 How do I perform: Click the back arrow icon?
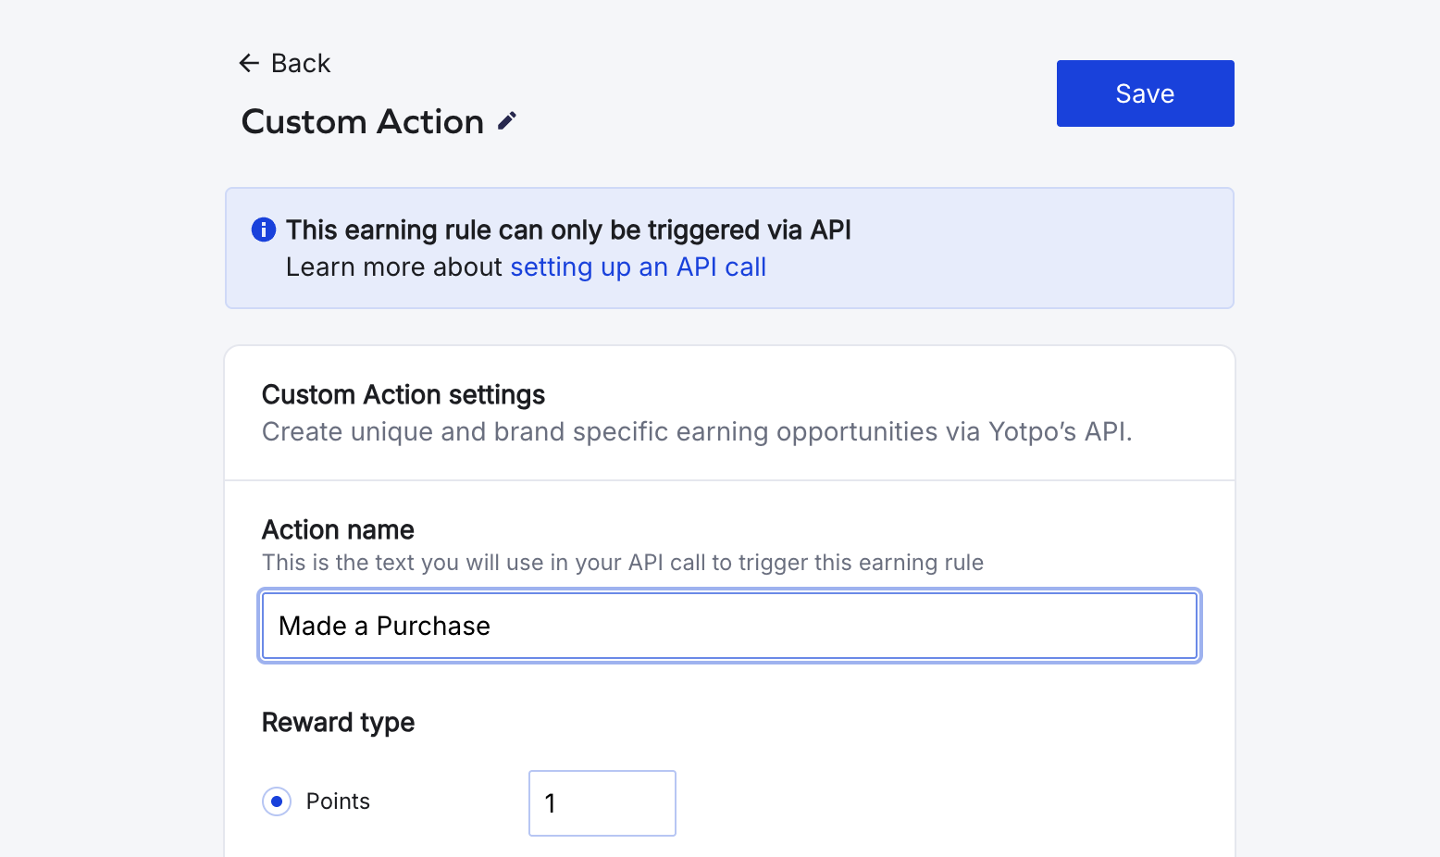tap(248, 63)
